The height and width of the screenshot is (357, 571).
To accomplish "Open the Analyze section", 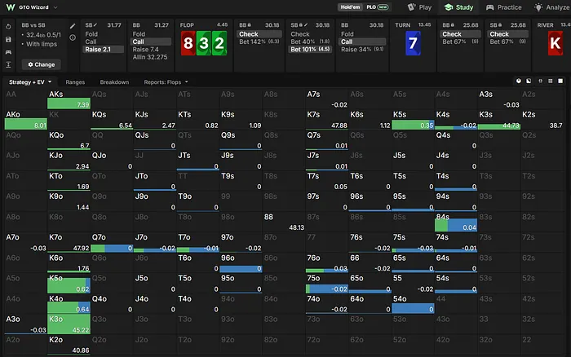I will 551,7.
